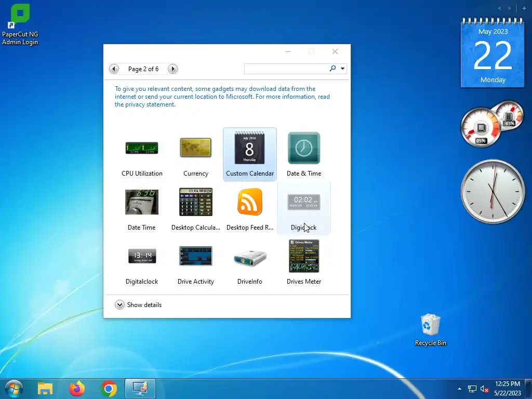Open the search options dropdown arrow
The height and width of the screenshot is (399, 532).
(343, 69)
